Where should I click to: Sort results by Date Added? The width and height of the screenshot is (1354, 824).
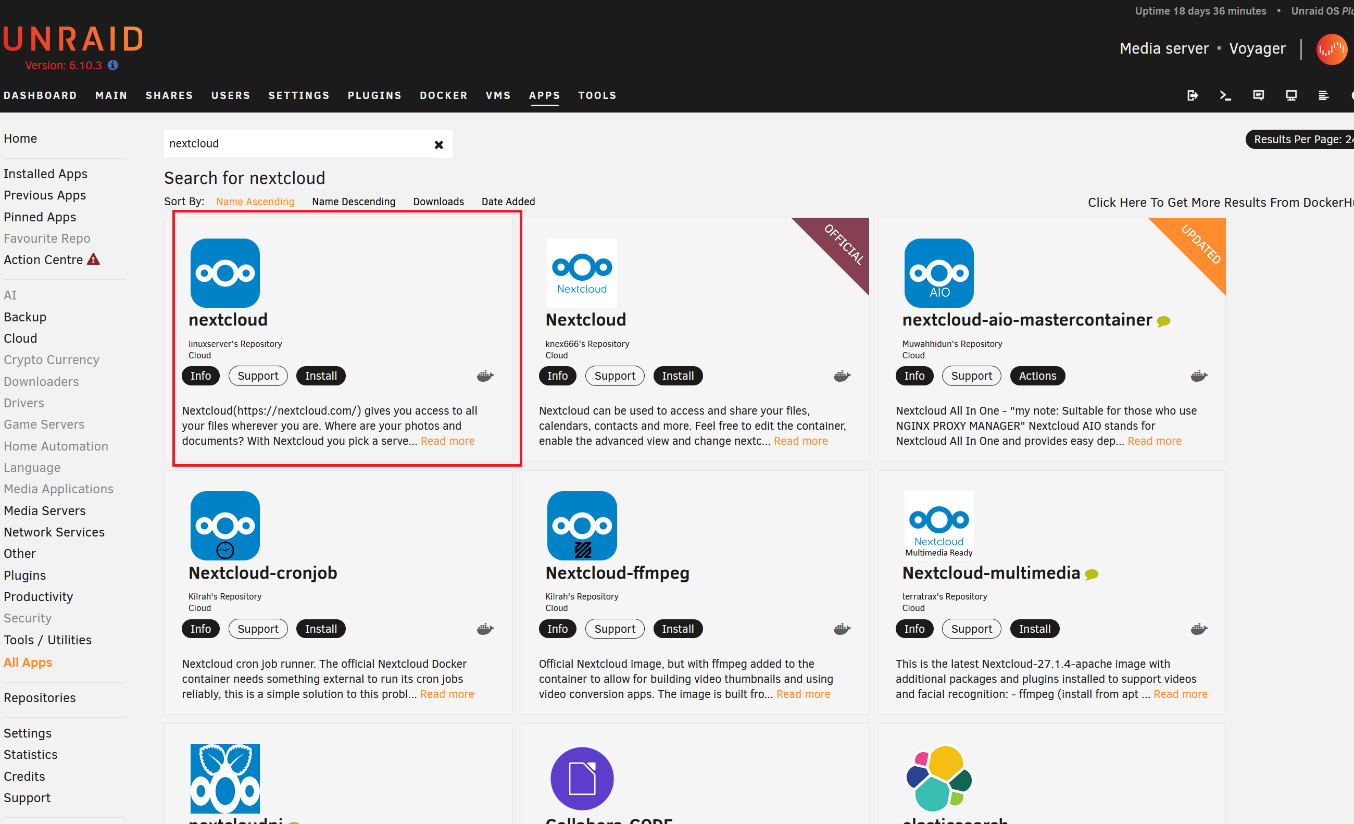coord(508,202)
